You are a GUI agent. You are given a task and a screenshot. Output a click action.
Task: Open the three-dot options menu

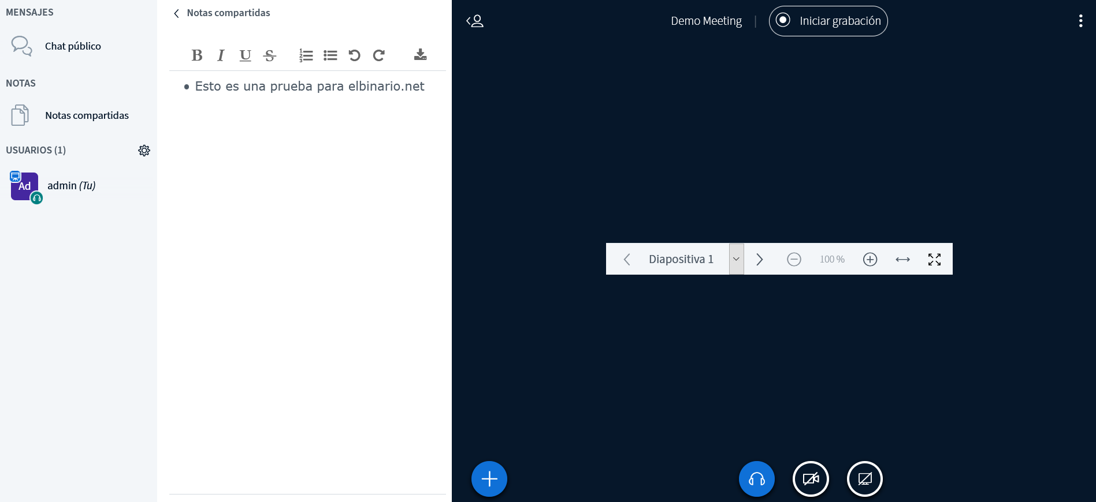click(x=1080, y=21)
